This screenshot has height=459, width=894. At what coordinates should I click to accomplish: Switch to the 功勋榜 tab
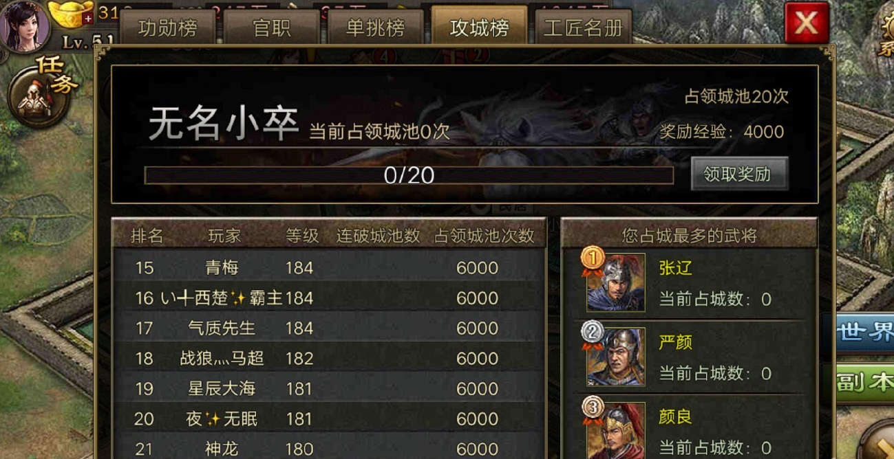click(x=167, y=28)
